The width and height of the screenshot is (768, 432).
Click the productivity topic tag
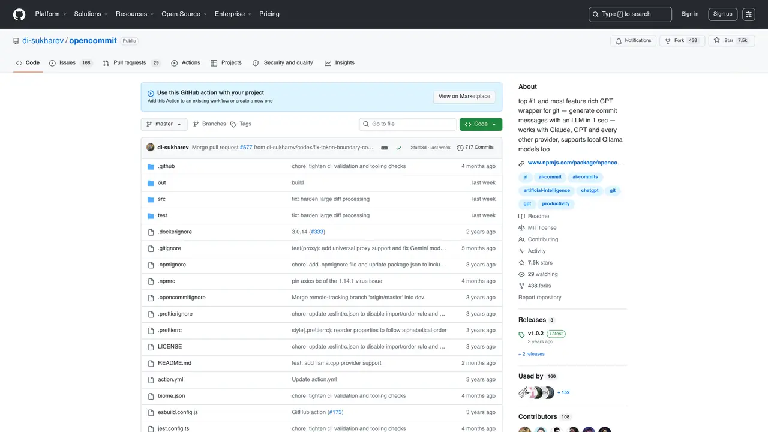556,204
